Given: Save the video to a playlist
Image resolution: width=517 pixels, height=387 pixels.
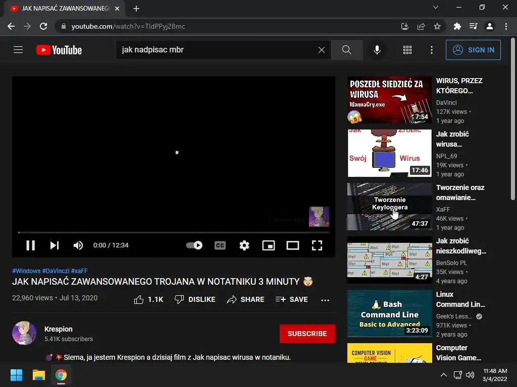Looking at the screenshot, I should click(x=292, y=299).
